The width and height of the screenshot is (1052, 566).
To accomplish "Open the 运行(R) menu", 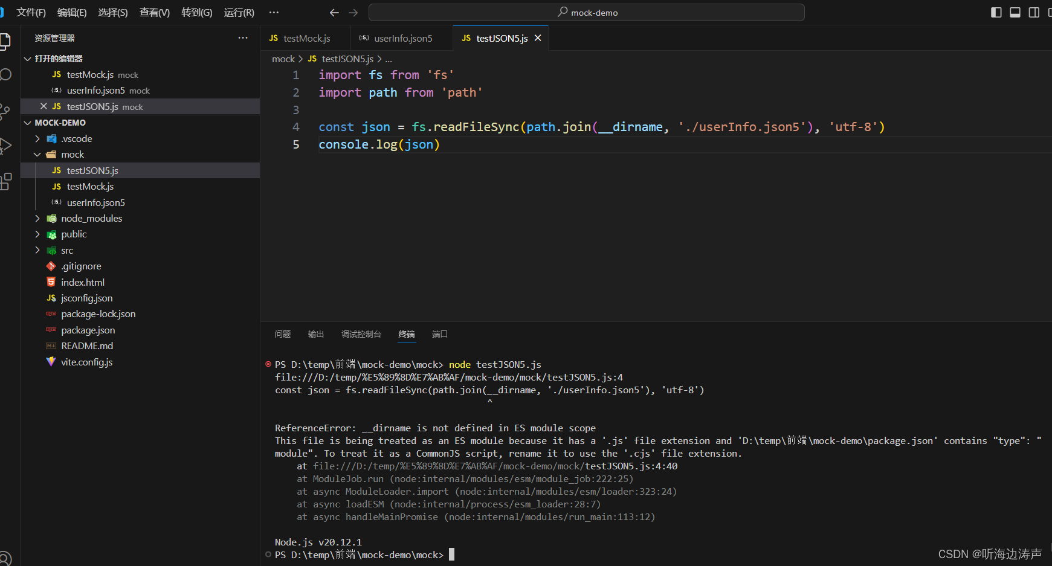I will (x=238, y=12).
